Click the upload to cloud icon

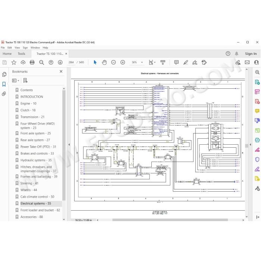[23, 62]
